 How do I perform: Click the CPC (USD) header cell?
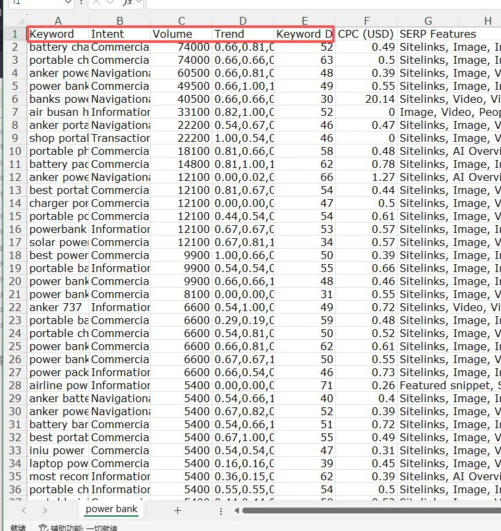point(366,34)
